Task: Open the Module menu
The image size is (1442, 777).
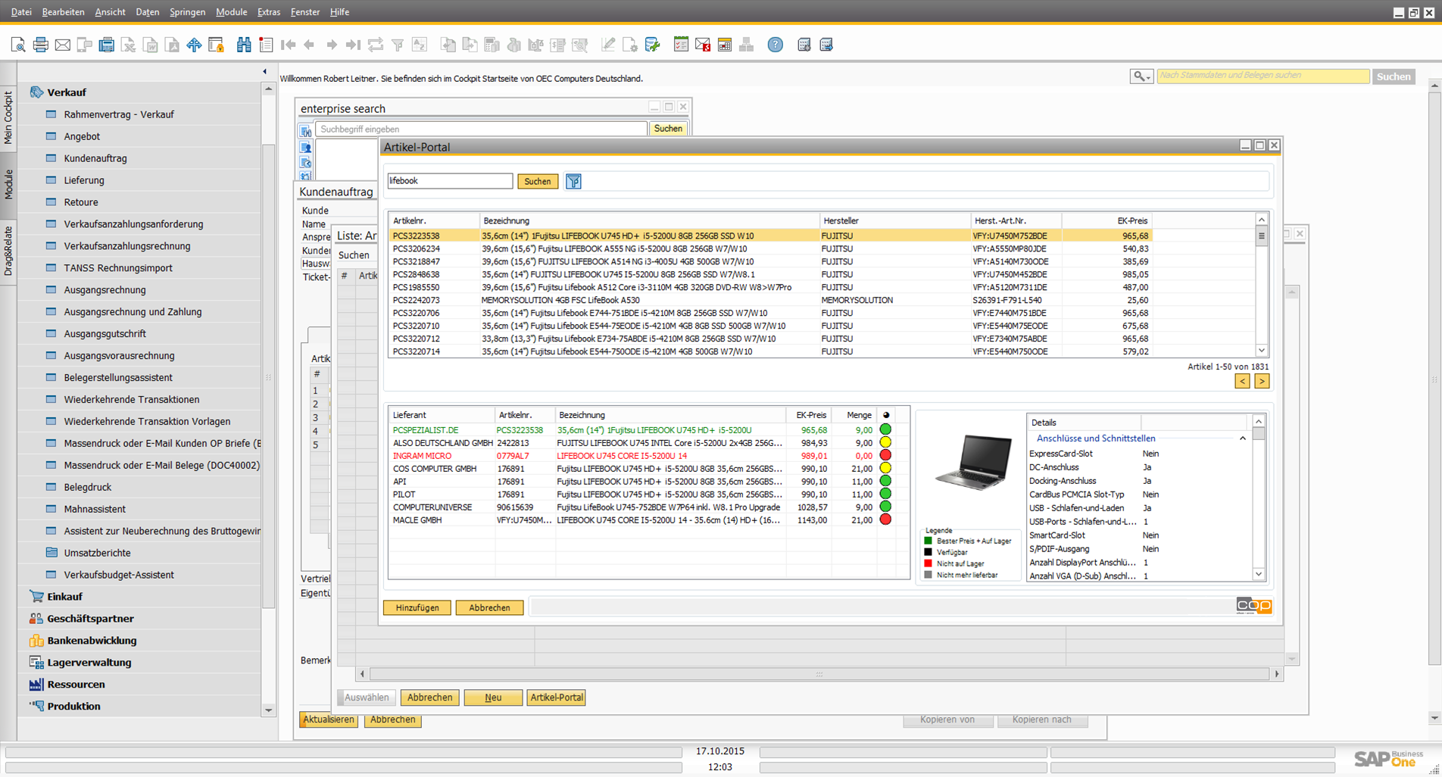Action: (231, 12)
